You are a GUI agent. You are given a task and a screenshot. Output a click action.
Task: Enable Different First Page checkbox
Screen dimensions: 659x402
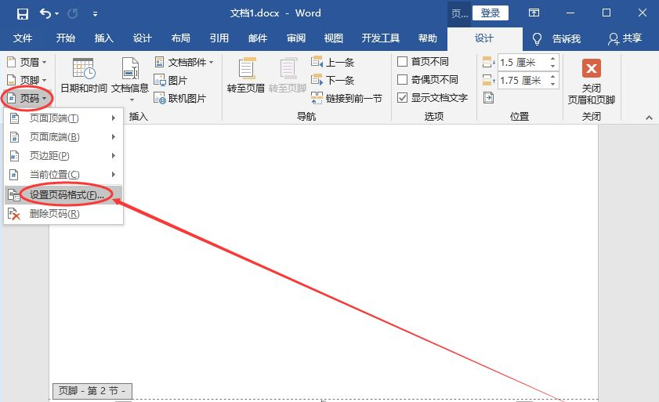click(x=403, y=62)
